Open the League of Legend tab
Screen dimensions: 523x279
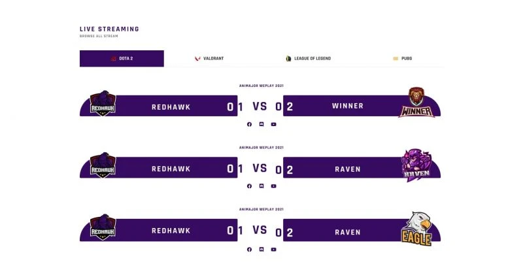(x=308, y=59)
